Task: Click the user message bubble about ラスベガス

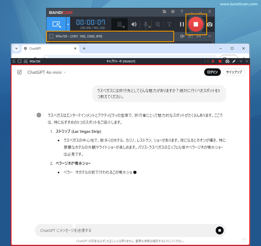Action: point(159,94)
